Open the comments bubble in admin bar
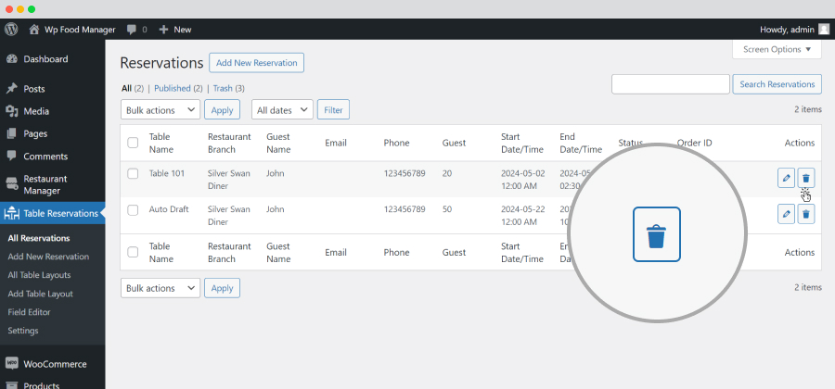This screenshot has width=835, height=389. click(132, 30)
